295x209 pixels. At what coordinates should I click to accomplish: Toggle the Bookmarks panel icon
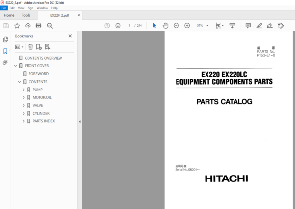(x=5, y=51)
